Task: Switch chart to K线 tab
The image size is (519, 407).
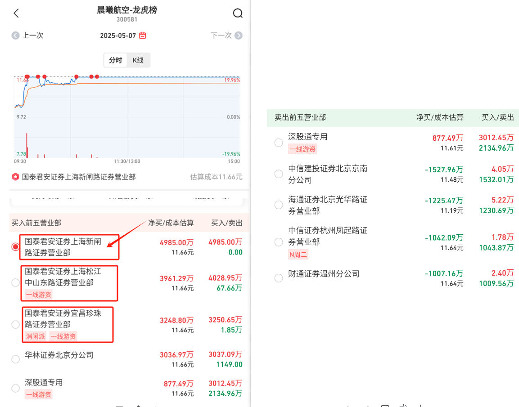Action: tap(138, 60)
